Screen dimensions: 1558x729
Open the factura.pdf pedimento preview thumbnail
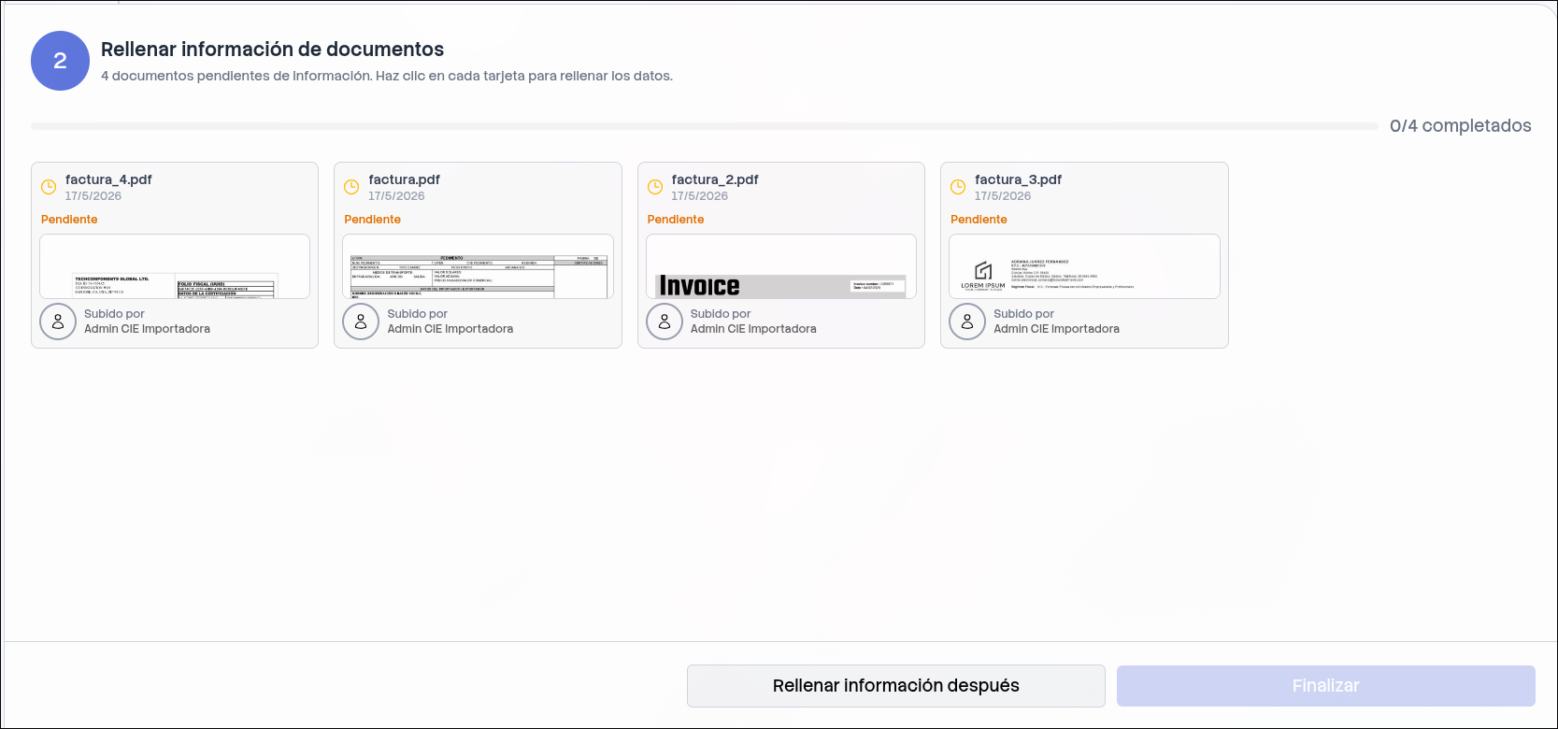coord(478,266)
